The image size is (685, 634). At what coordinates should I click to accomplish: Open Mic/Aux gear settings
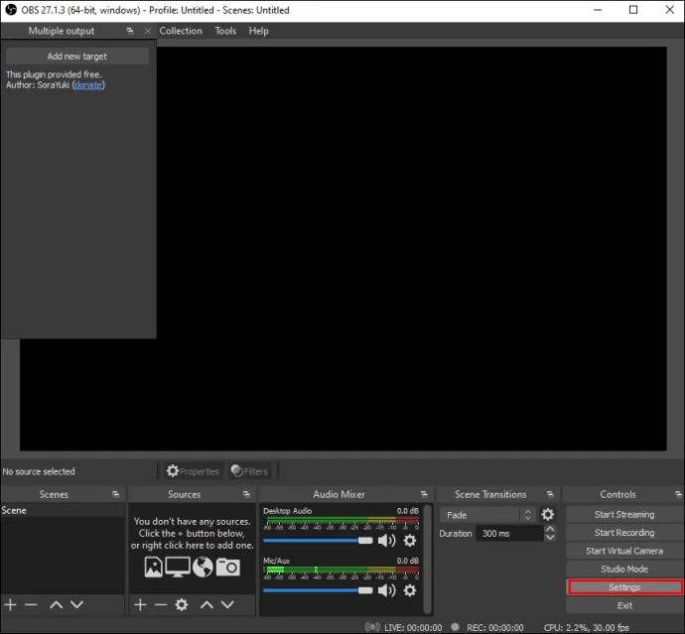click(410, 590)
